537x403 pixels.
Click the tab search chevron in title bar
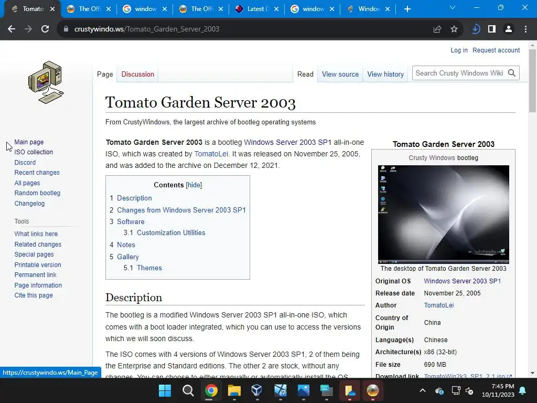click(x=453, y=7)
